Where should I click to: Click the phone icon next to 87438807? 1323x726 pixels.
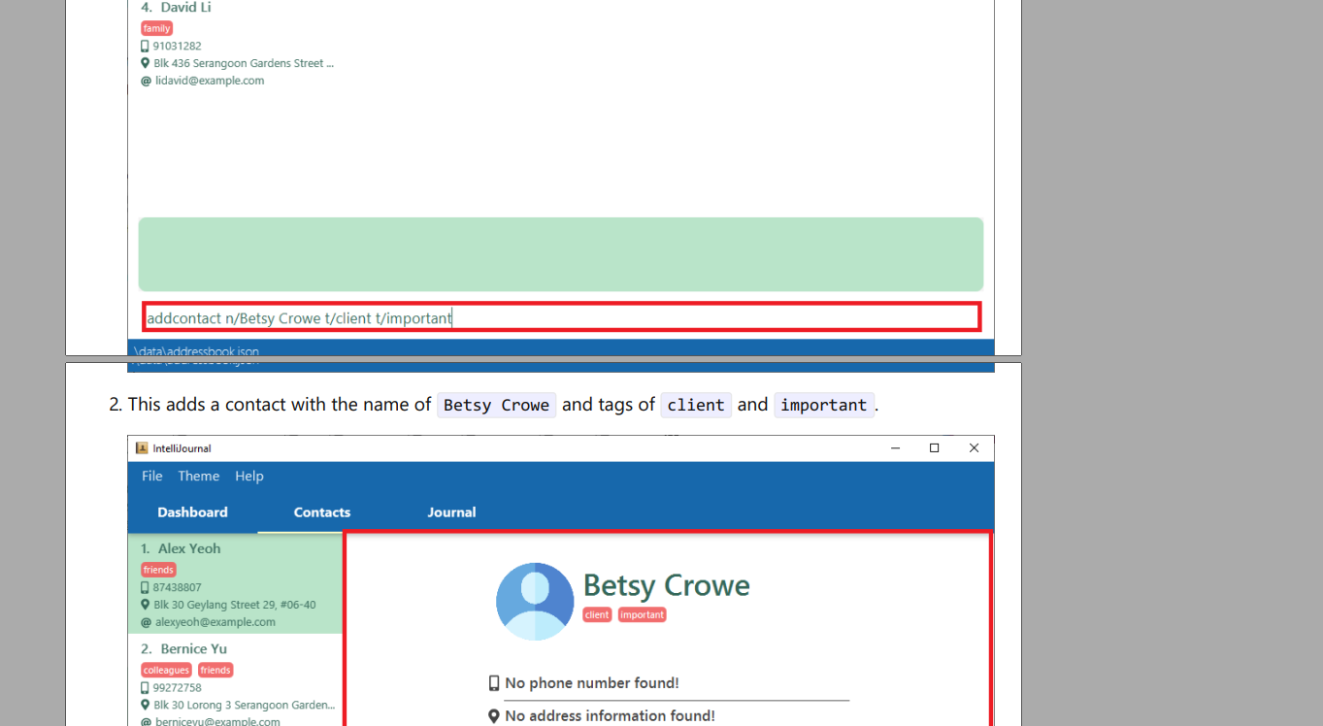(x=145, y=587)
